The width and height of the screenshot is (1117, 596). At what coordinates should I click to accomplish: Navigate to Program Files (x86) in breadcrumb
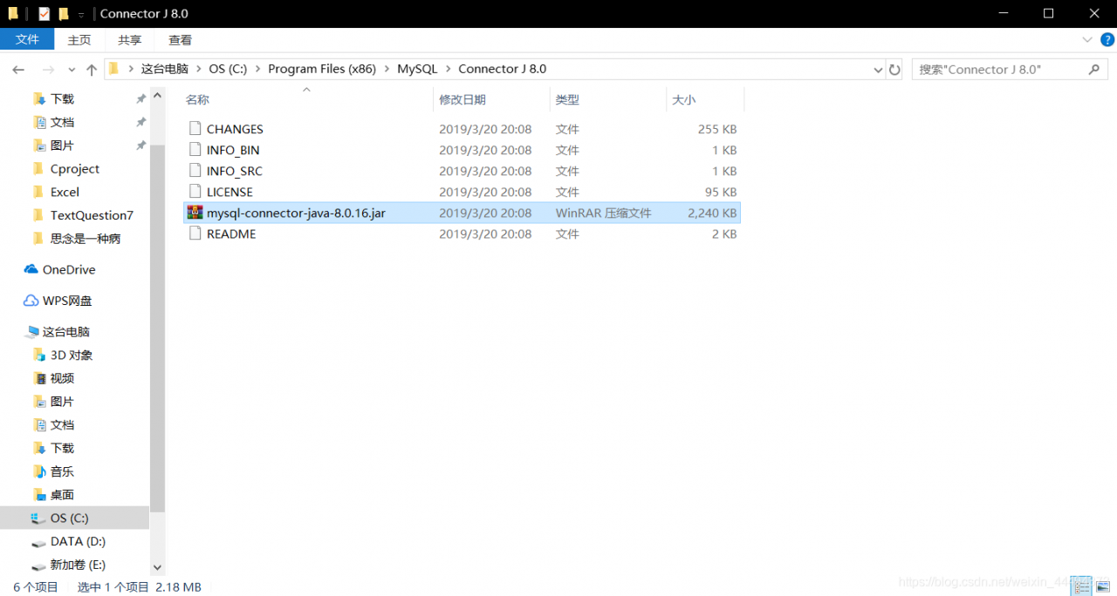coord(322,69)
